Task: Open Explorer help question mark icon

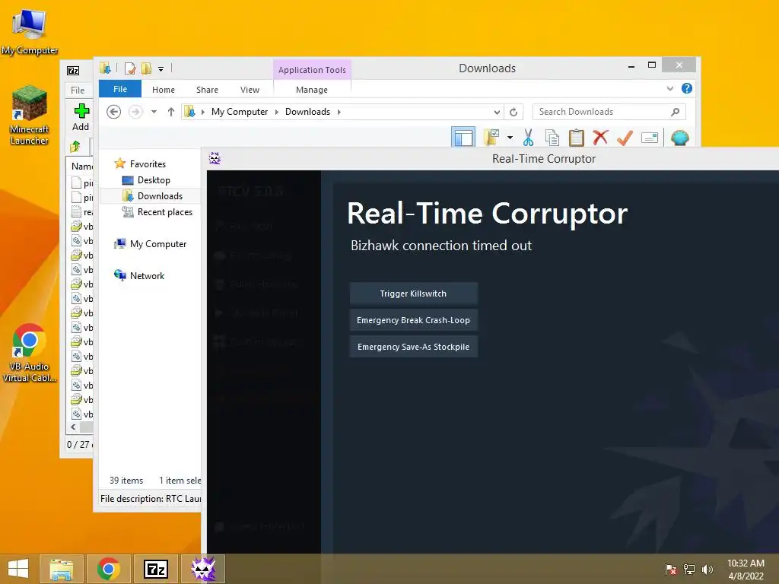Action: (687, 88)
